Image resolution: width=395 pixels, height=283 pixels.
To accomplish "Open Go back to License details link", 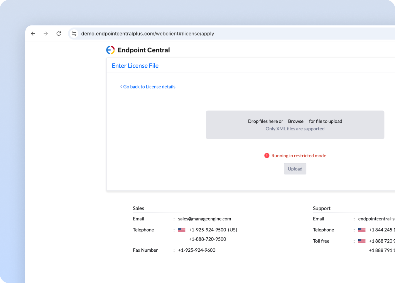I will [148, 87].
